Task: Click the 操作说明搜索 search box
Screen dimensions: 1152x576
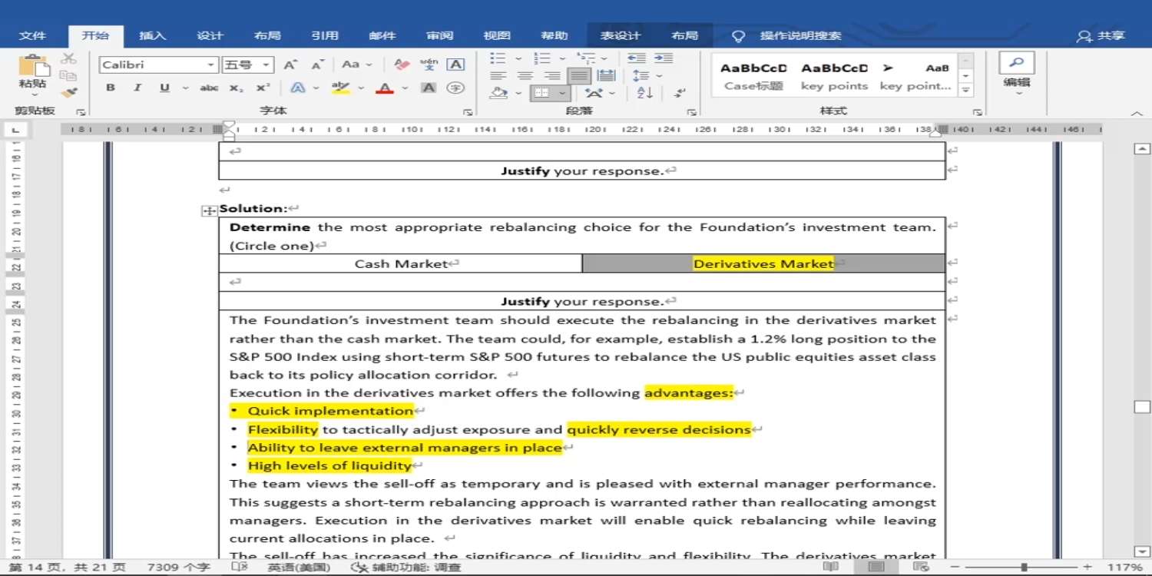Action: coord(800,35)
